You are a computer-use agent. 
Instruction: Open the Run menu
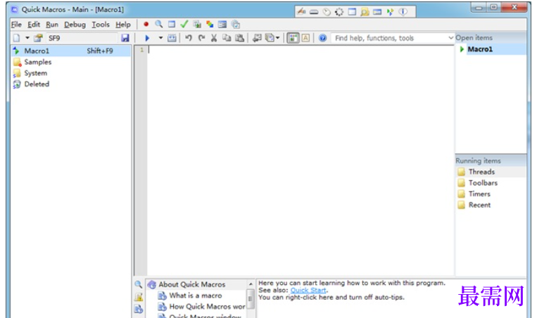point(52,25)
